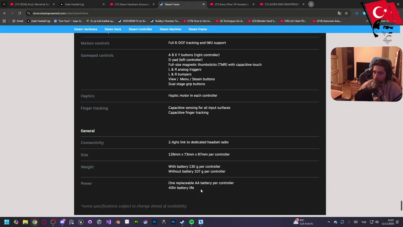Click the "Haptic motor in each controller" text
The image size is (403, 227).
(x=193, y=96)
